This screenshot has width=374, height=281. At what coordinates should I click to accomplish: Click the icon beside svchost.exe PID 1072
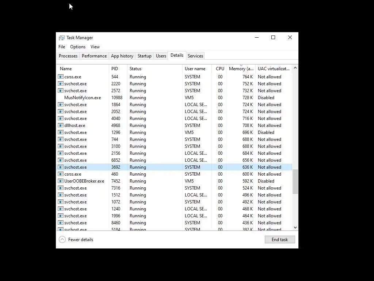(x=61, y=202)
